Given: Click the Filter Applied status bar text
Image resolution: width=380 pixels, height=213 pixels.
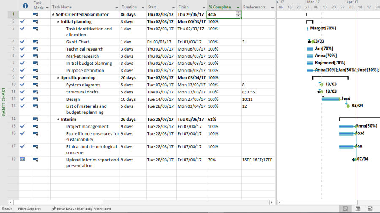Looking at the screenshot, I should point(29,209).
